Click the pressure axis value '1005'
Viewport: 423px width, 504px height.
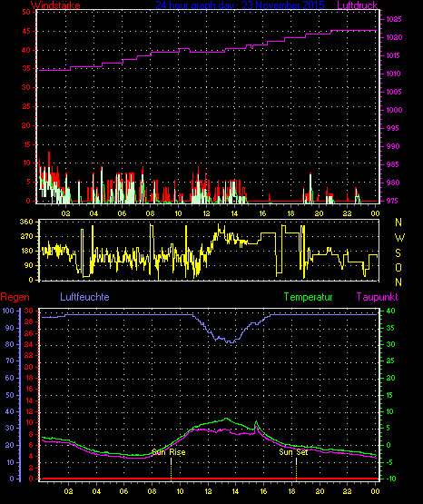coord(394,92)
